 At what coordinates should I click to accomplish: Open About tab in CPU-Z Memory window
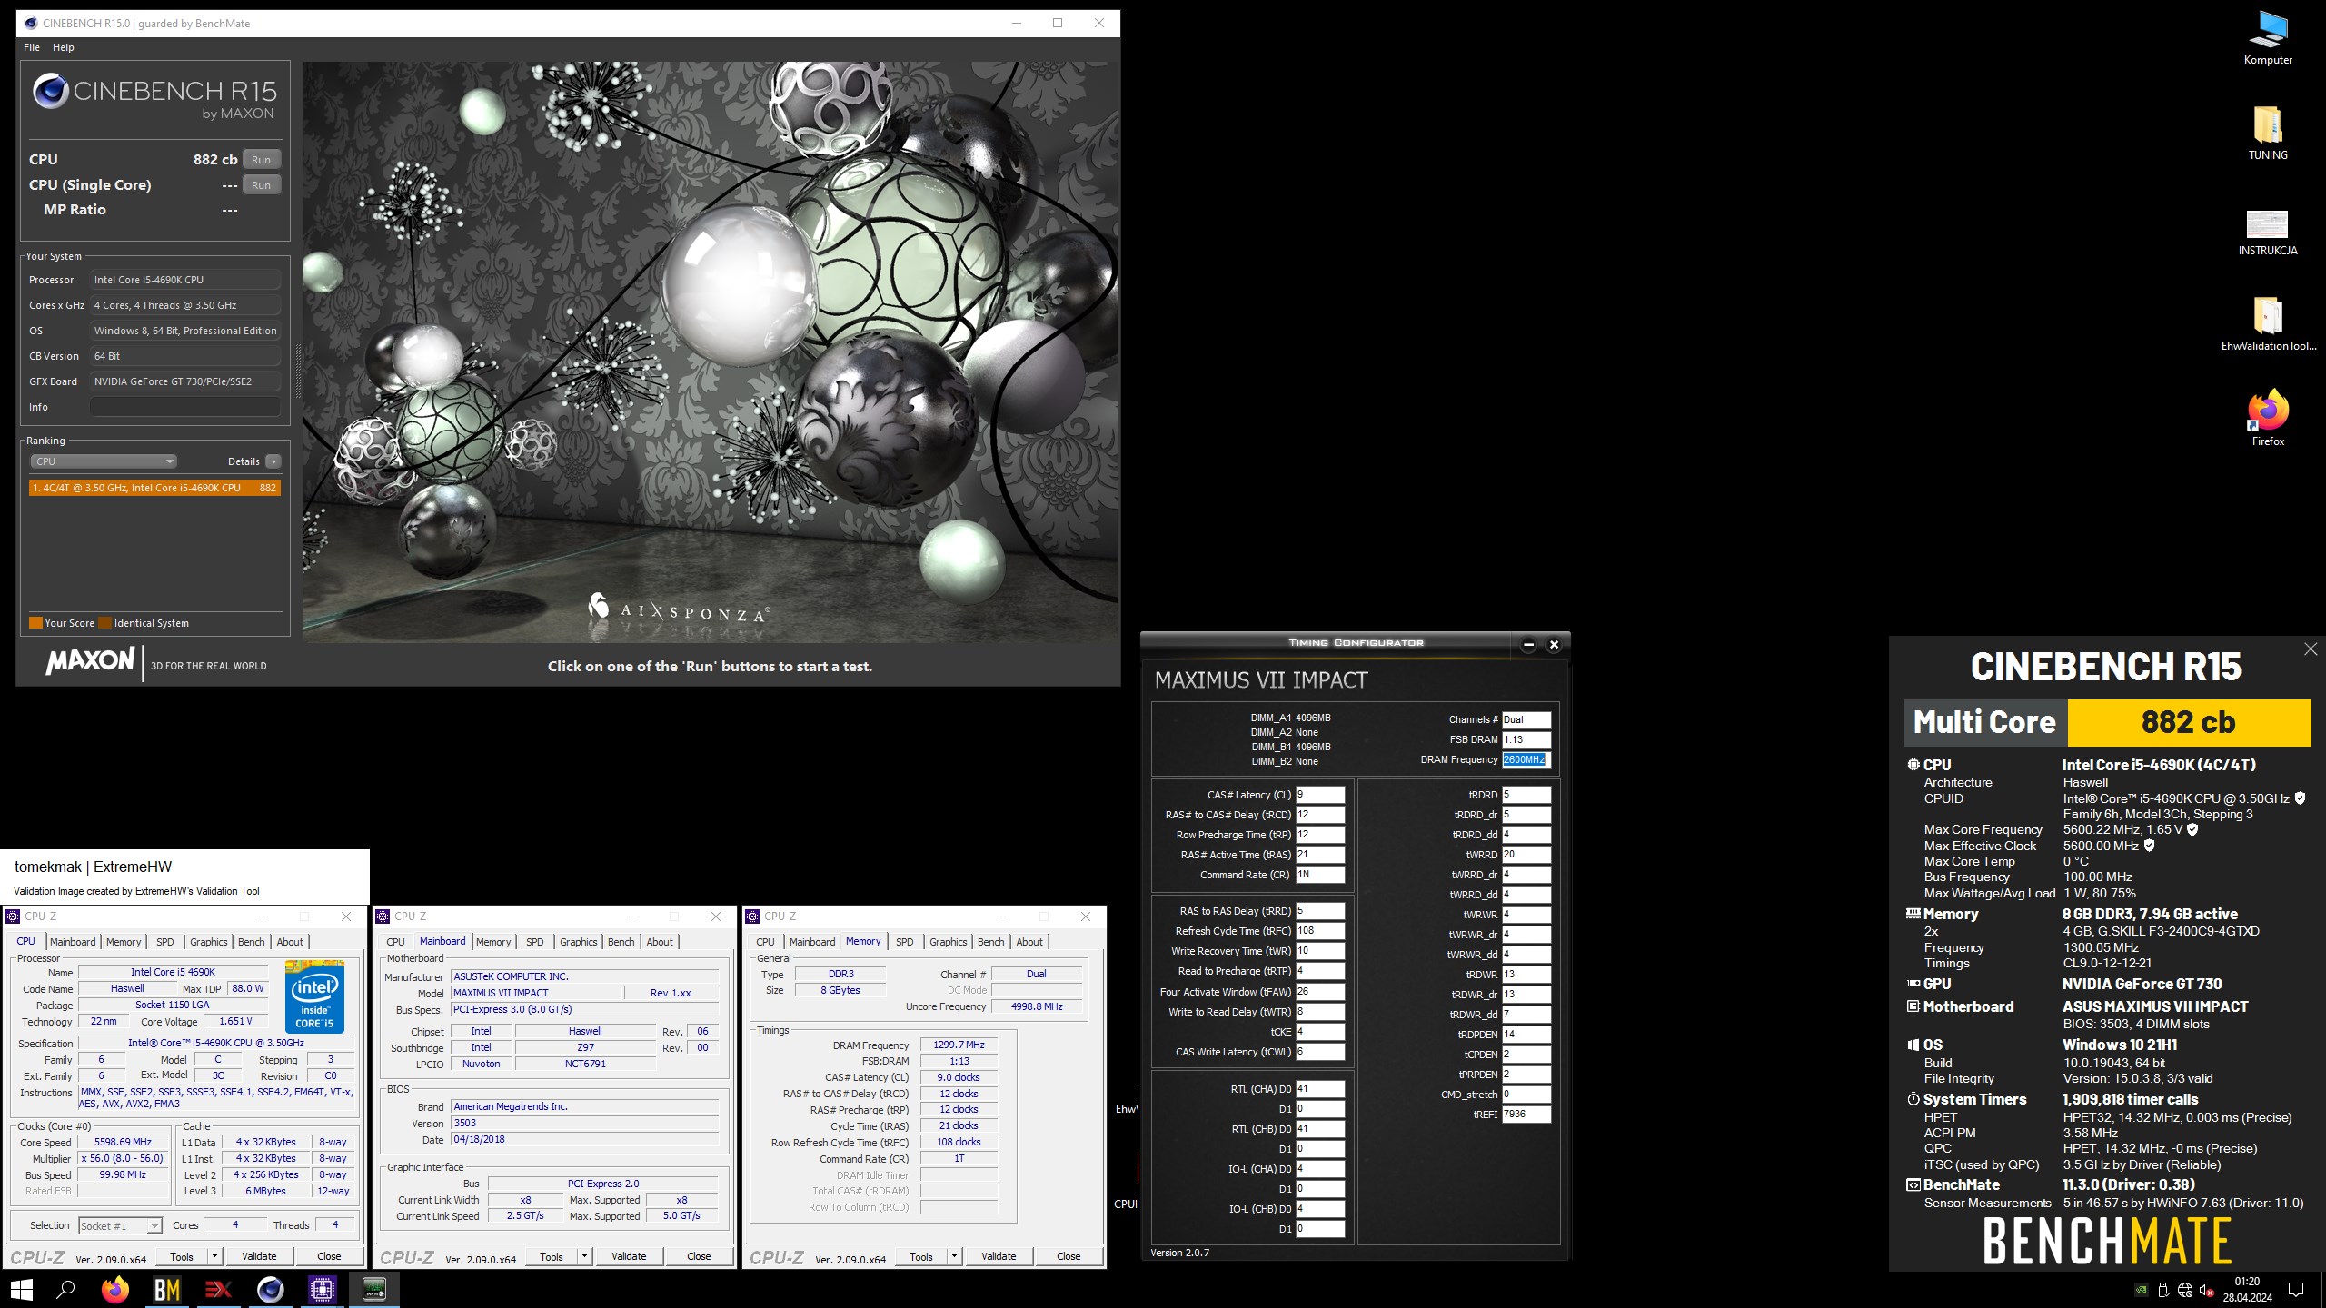(x=1029, y=942)
